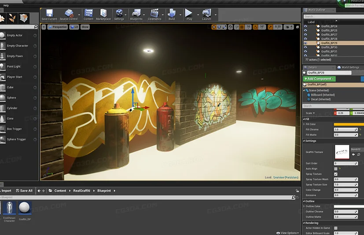This screenshot has height=235, width=364.
Task: Open the Settings toolbar icon
Action: pos(119,15)
